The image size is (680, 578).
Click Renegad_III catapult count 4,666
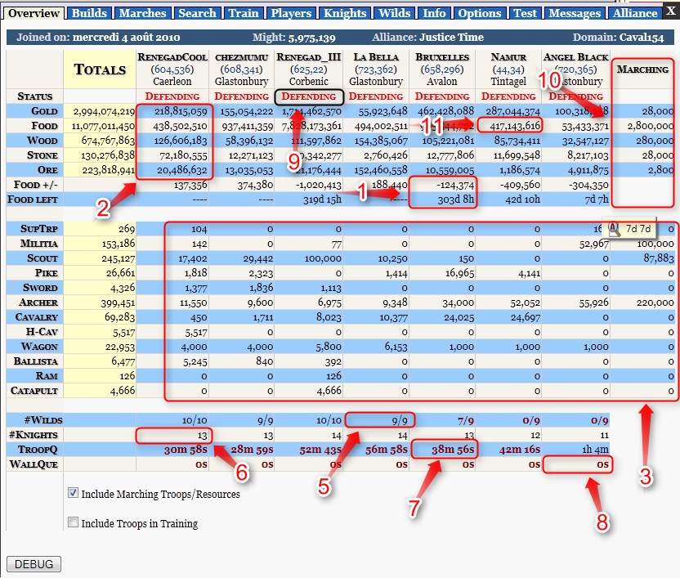pyautogui.click(x=329, y=391)
